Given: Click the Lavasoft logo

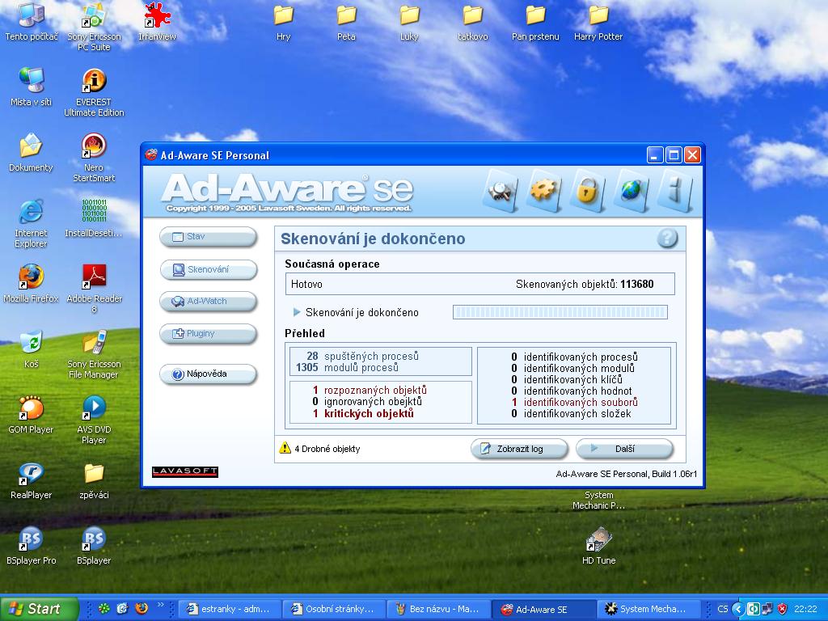Looking at the screenshot, I should tap(184, 471).
